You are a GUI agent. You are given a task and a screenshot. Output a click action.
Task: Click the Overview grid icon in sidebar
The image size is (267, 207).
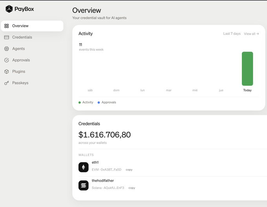[x=6, y=26]
